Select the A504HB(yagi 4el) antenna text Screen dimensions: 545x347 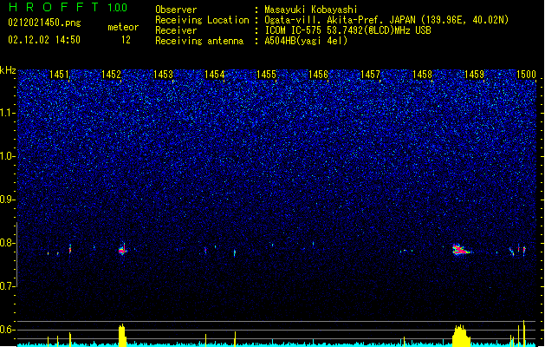click(x=306, y=41)
